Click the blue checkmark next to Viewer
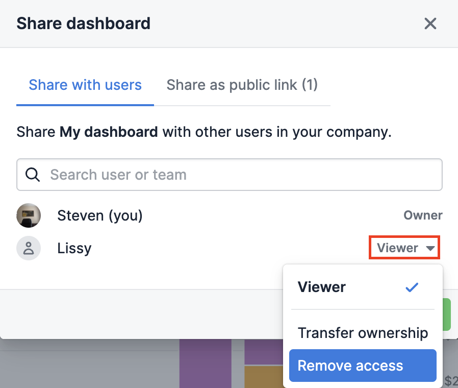Viewport: 458px width, 388px height. [x=412, y=287]
